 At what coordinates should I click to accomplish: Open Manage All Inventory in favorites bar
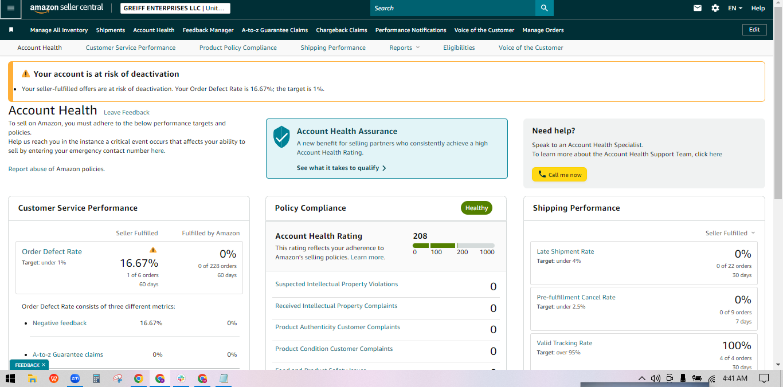coord(59,30)
